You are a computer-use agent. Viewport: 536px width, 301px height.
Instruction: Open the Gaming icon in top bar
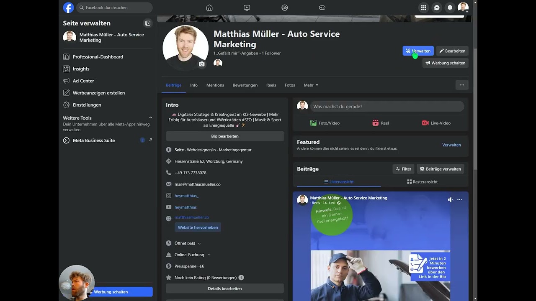pos(322,8)
